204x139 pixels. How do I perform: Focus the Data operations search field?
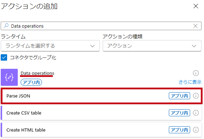pos(101,26)
